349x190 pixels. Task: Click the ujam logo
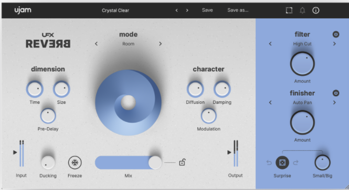(23, 10)
